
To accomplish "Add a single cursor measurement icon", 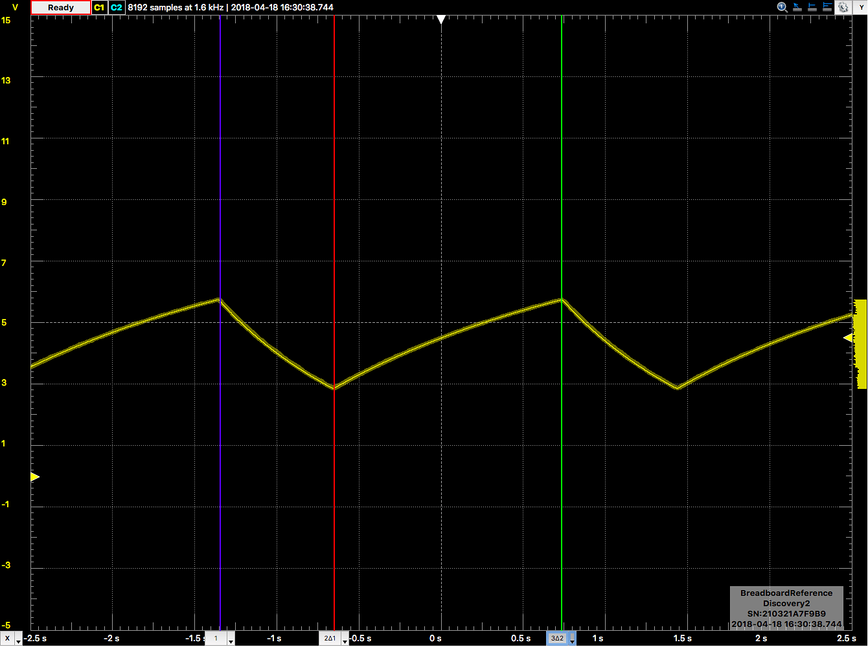I will [x=812, y=7].
